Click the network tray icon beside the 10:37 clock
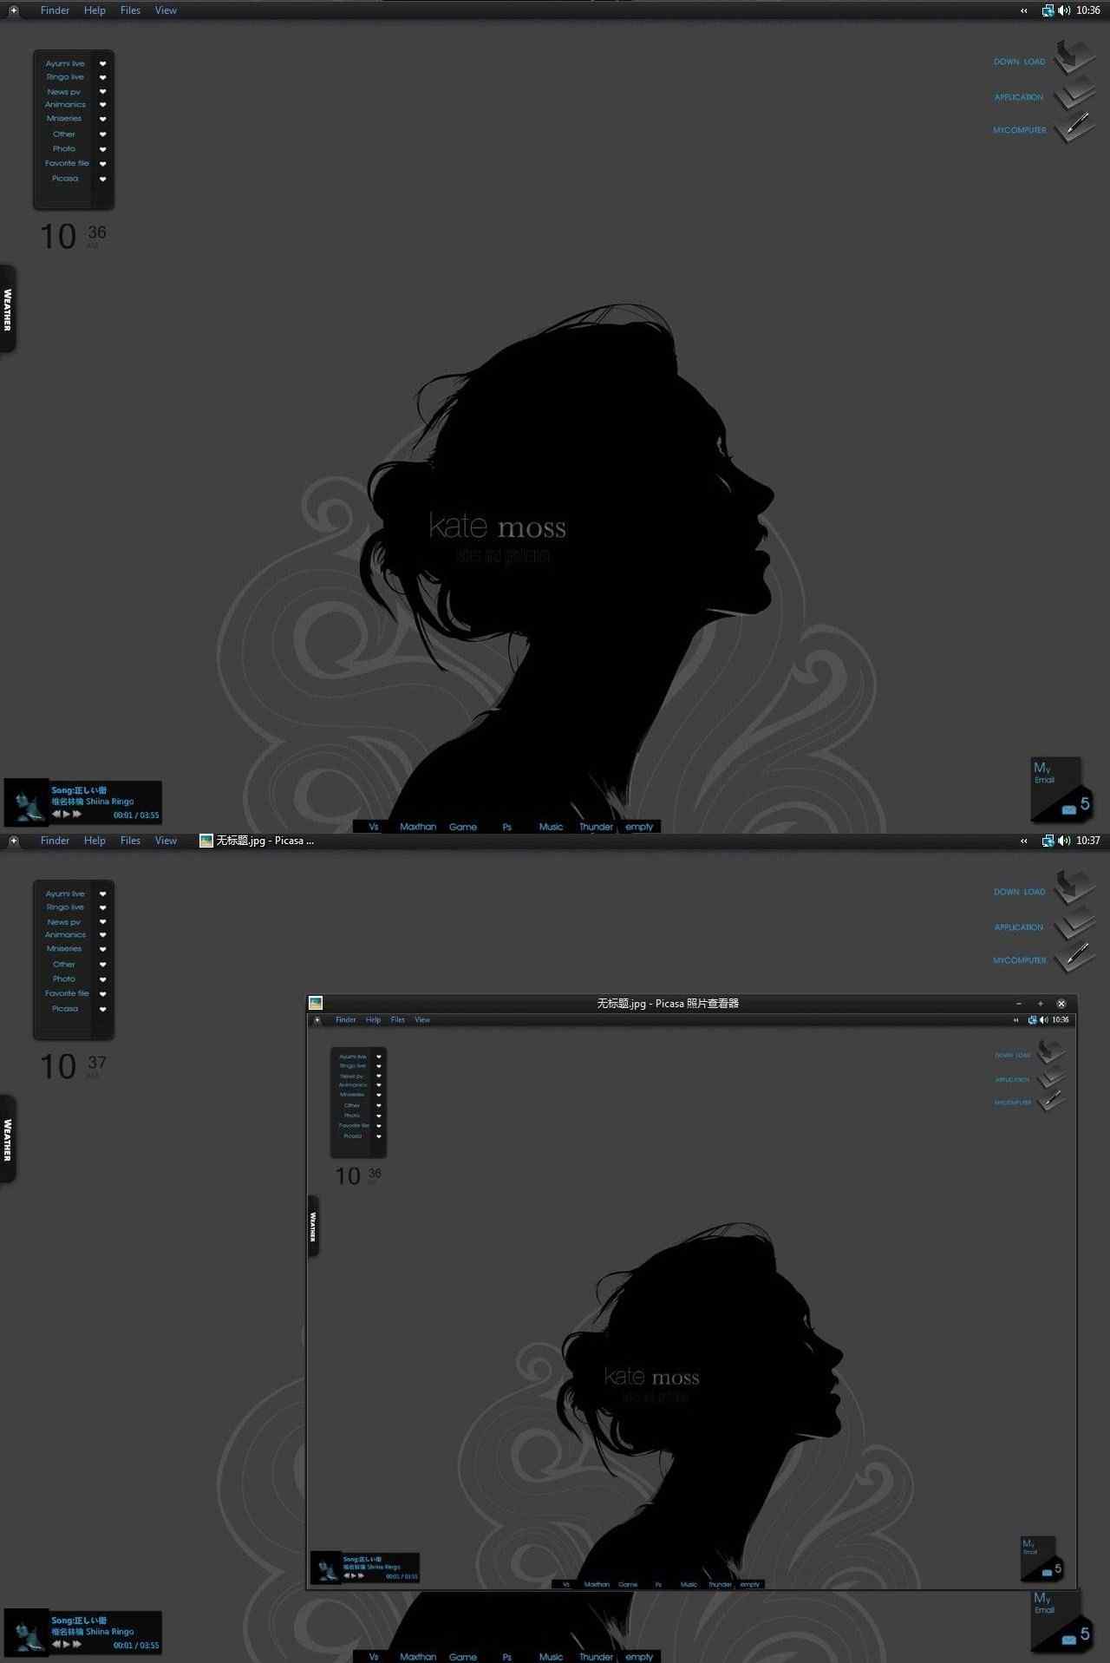This screenshot has height=1663, width=1110. (x=1048, y=841)
